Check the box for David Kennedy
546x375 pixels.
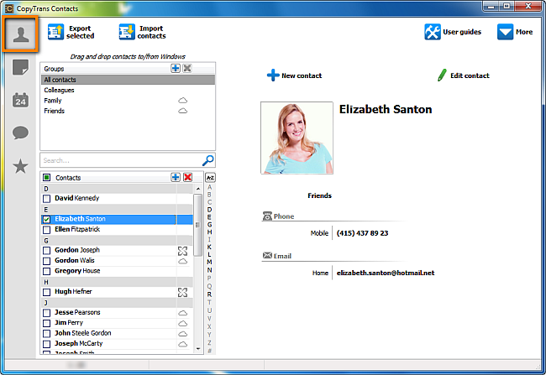coord(47,199)
